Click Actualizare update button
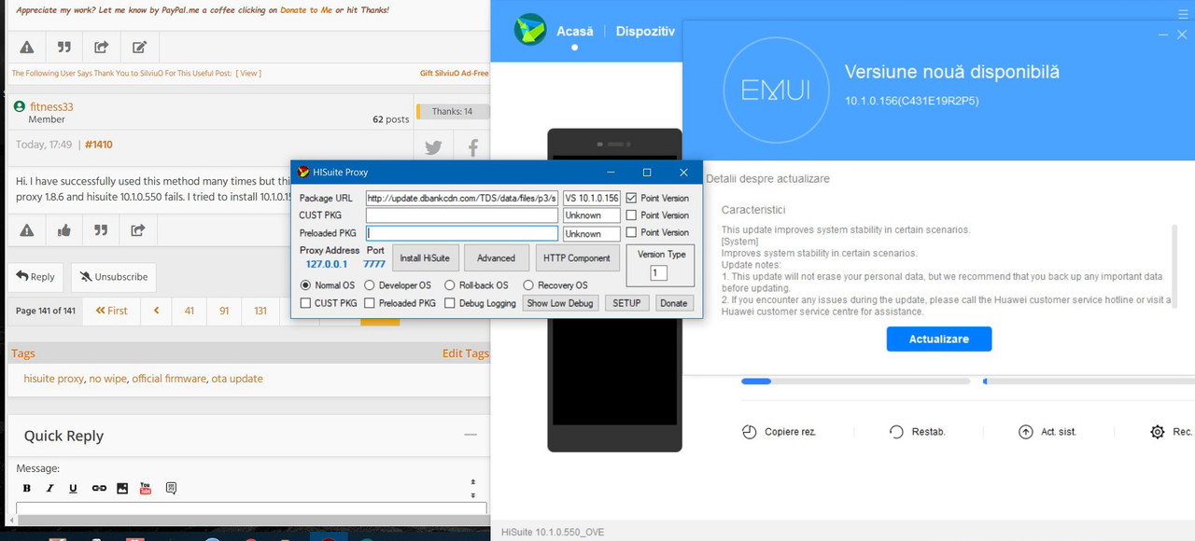 (x=939, y=339)
